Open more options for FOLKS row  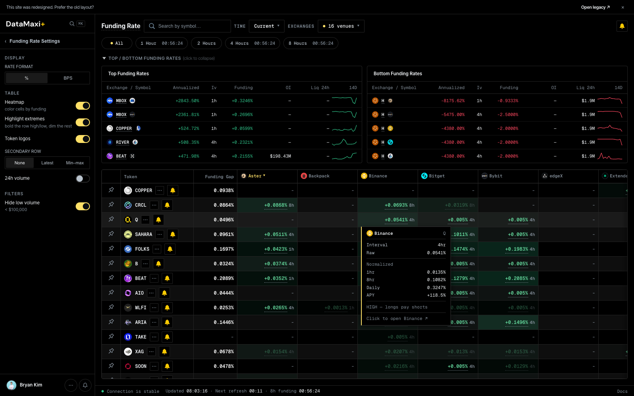pyautogui.click(x=157, y=249)
